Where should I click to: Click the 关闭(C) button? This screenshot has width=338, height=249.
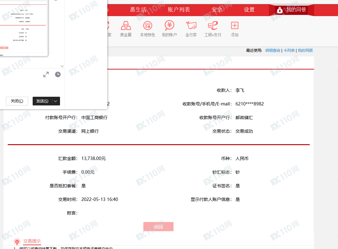pos(17,101)
